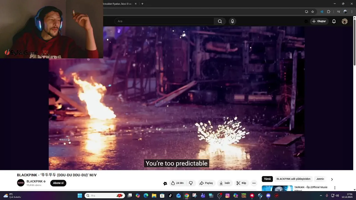The height and width of the screenshot is (200, 356).
Task: Create a clip with Klip
Action: [x=241, y=183]
